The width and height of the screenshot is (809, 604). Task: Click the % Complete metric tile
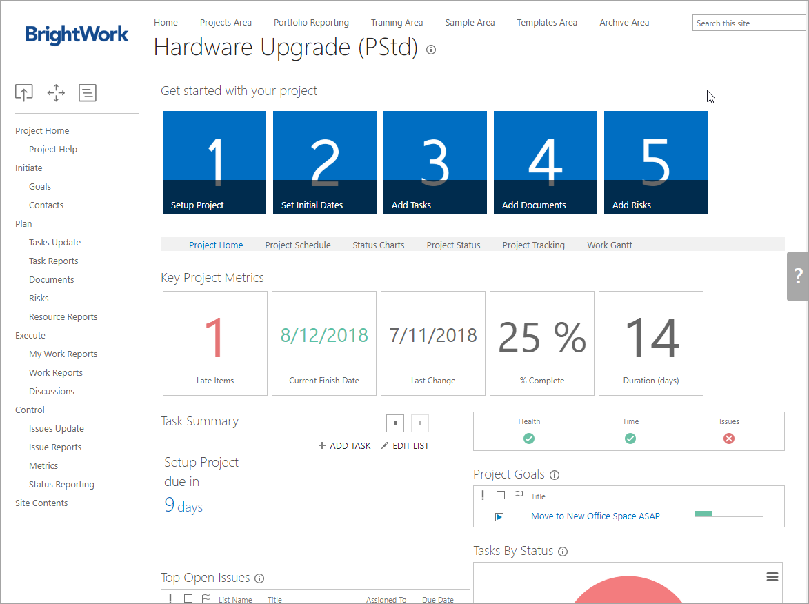coord(541,343)
